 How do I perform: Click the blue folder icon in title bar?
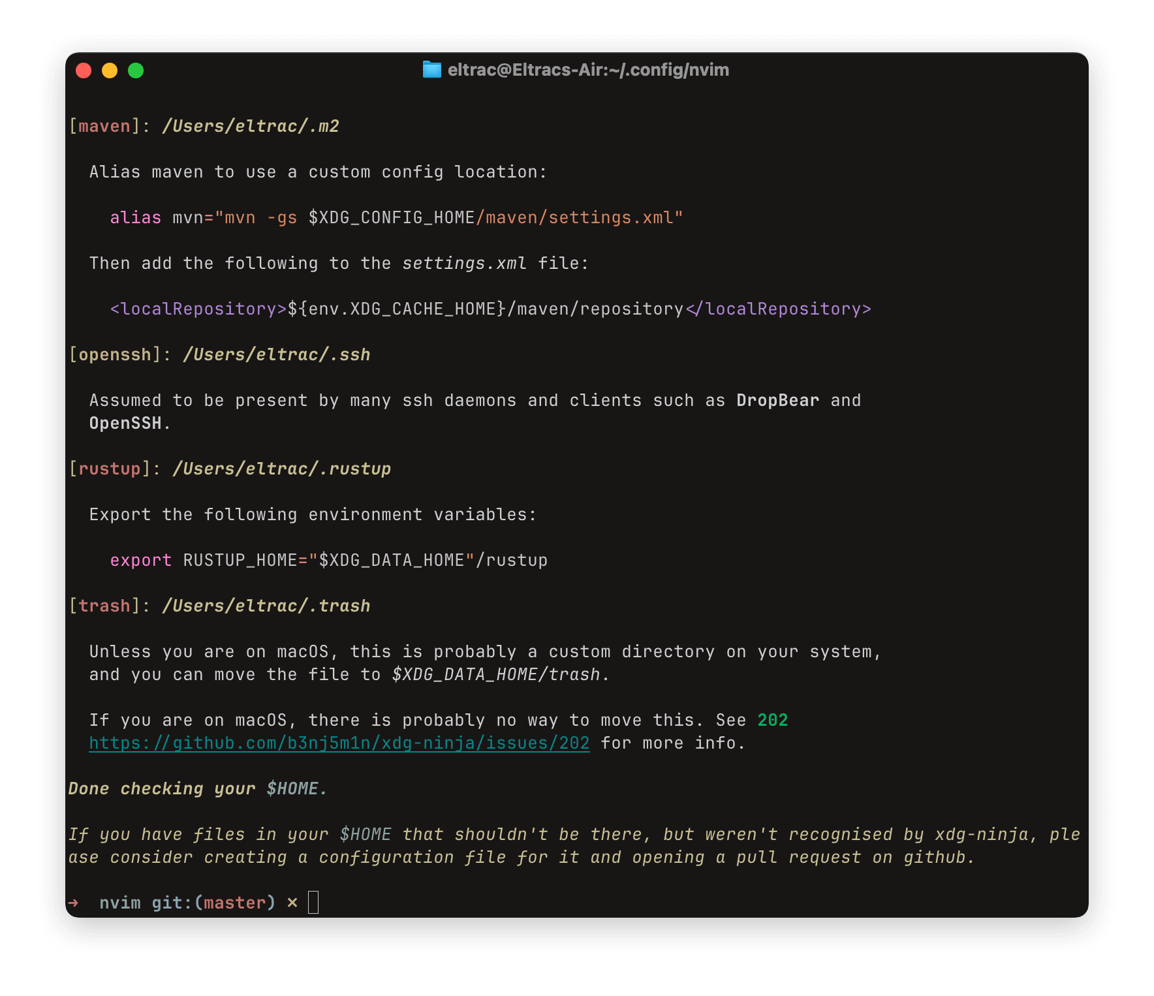pos(431,70)
